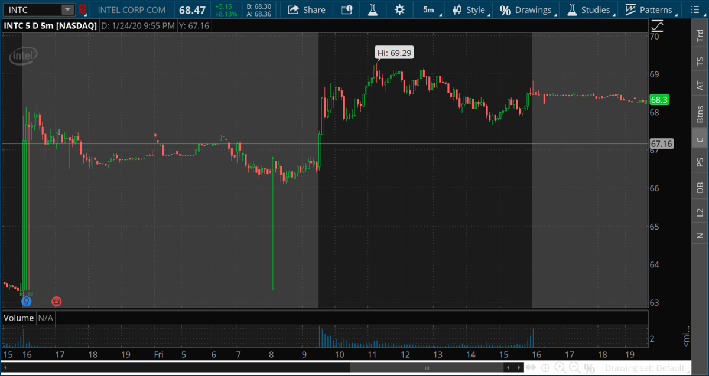
Task: Open the Style menu
Action: (470, 9)
